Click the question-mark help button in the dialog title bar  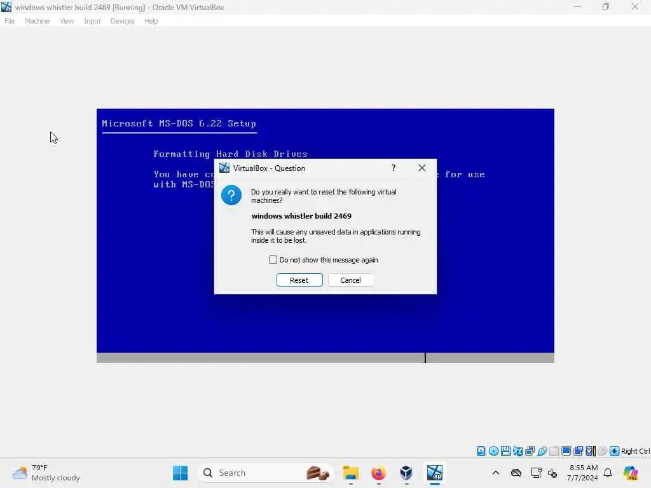point(393,168)
